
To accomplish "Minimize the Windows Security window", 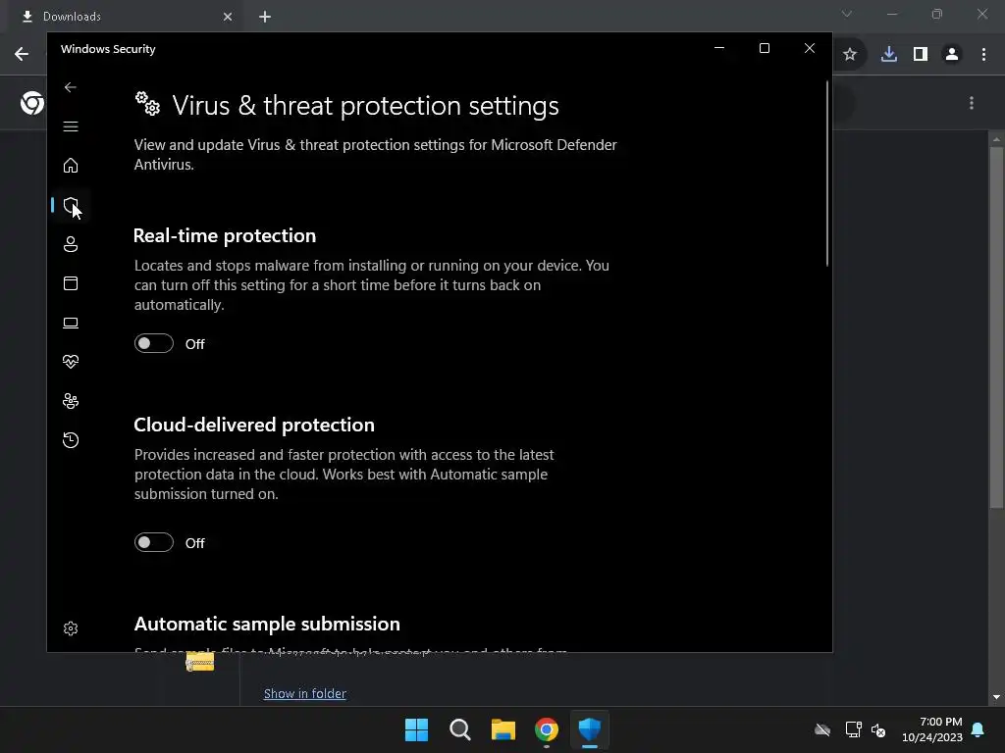I will coord(719,49).
